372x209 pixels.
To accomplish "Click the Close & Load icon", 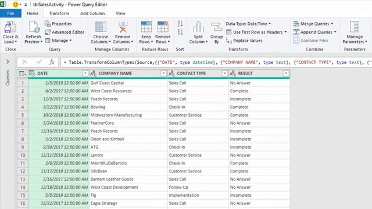I will point(10,27).
